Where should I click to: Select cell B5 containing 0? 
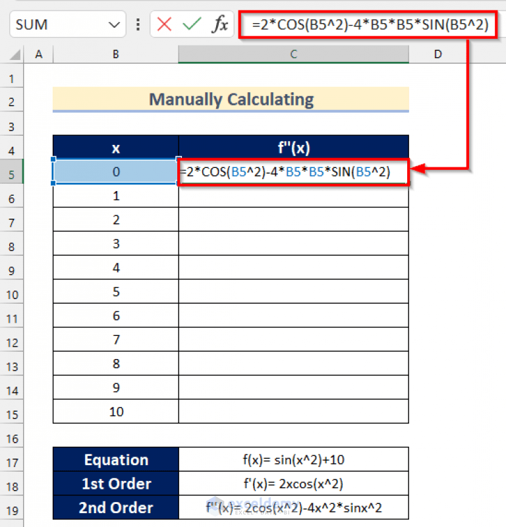(x=116, y=171)
